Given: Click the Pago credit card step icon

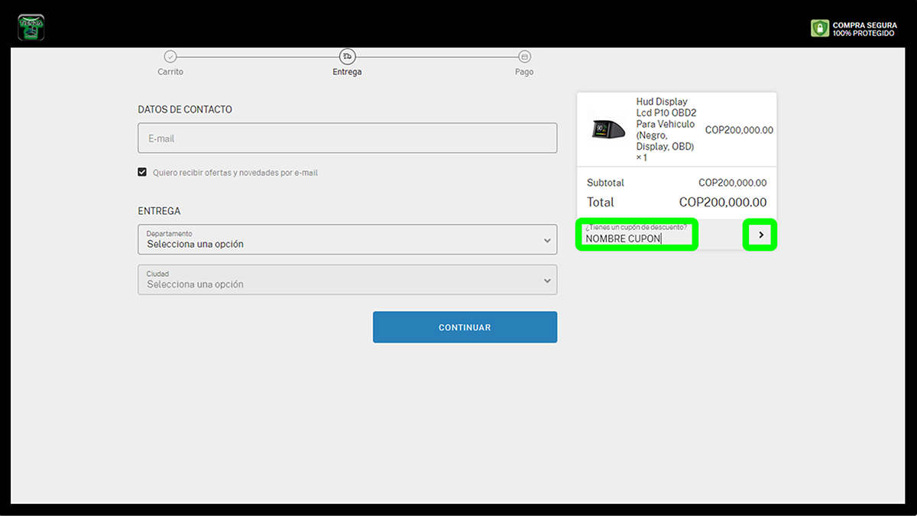Looking at the screenshot, I should click(524, 57).
